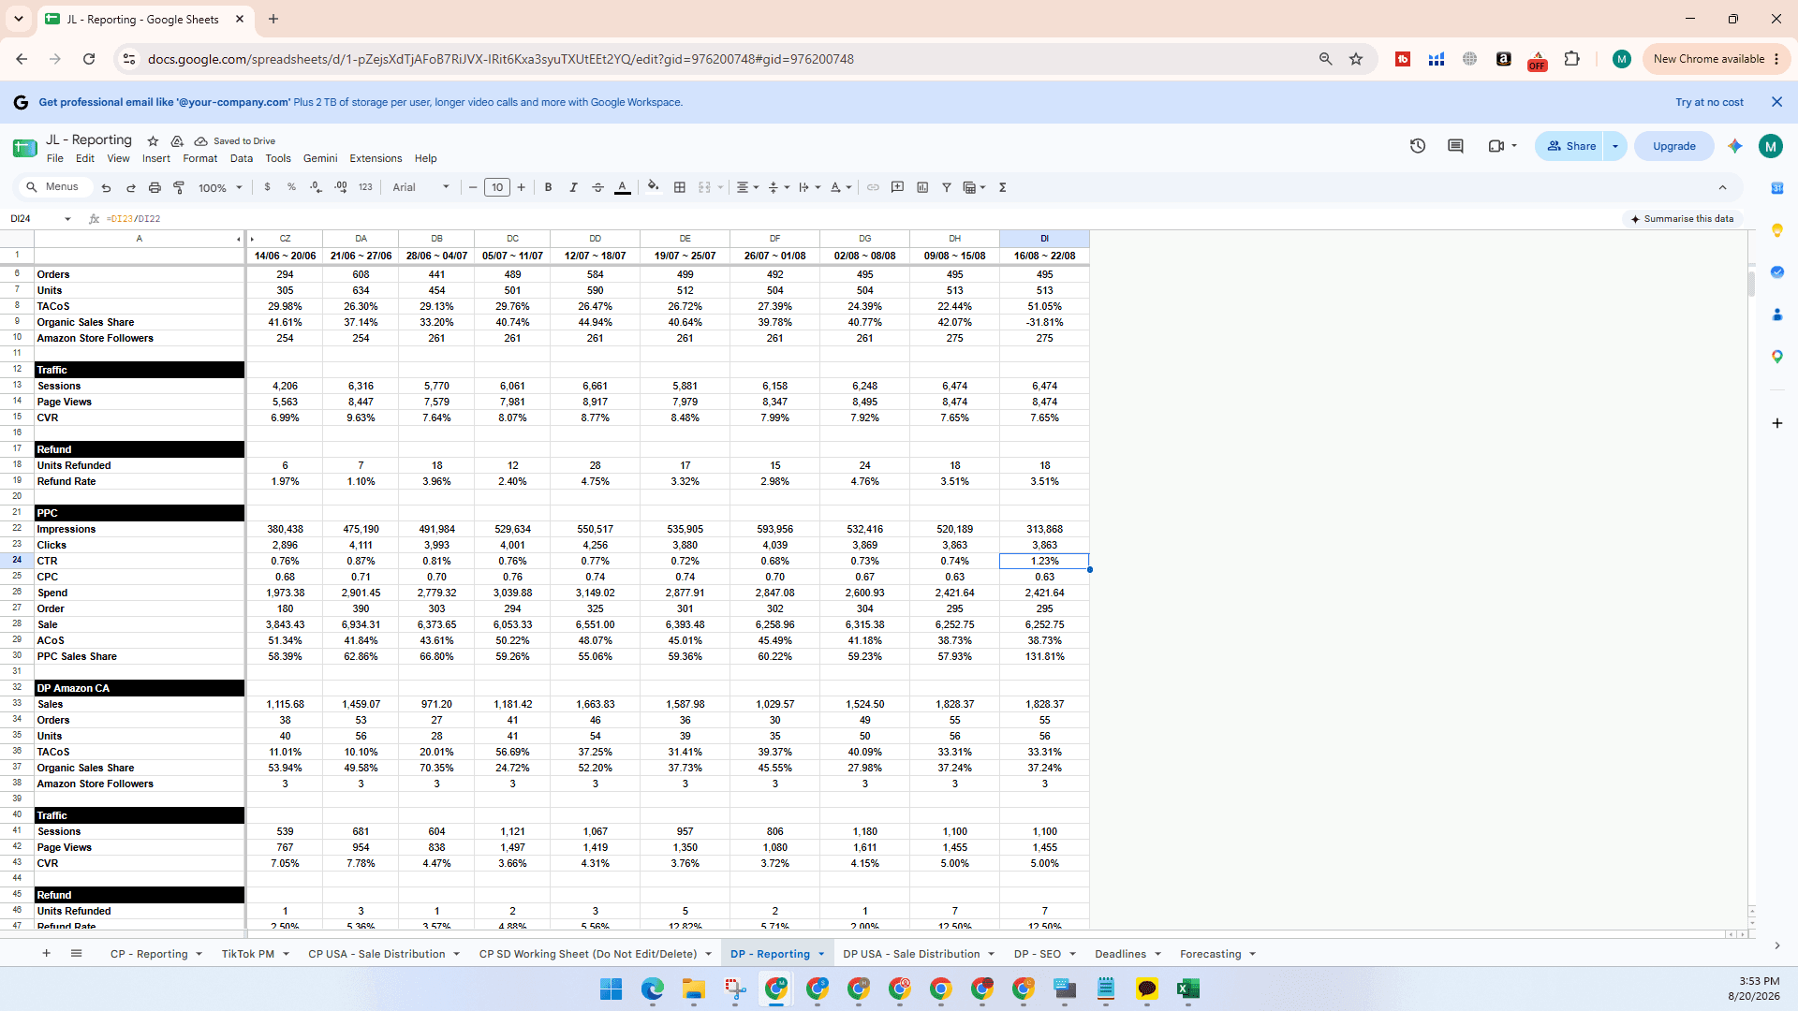This screenshot has width=1798, height=1011.
Task: Select cell DI24 showing 1.23%
Action: click(x=1044, y=561)
